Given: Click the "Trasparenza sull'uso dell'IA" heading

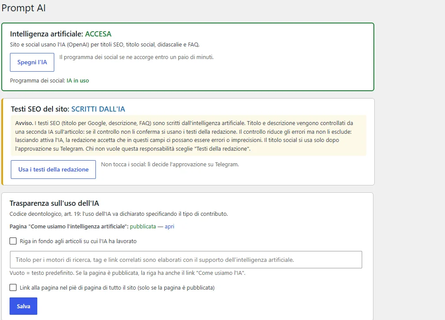Looking at the screenshot, I should point(54,203).
